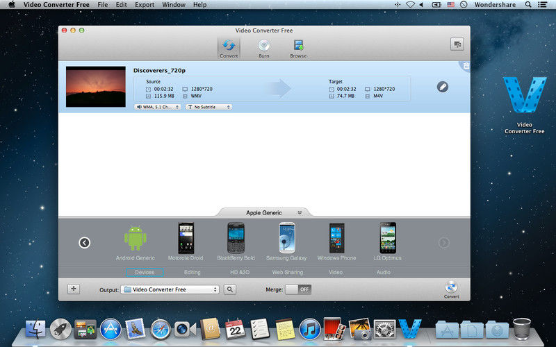Image resolution: width=556 pixels, height=347 pixels.
Task: Open the Browse media tool
Action: point(298,49)
